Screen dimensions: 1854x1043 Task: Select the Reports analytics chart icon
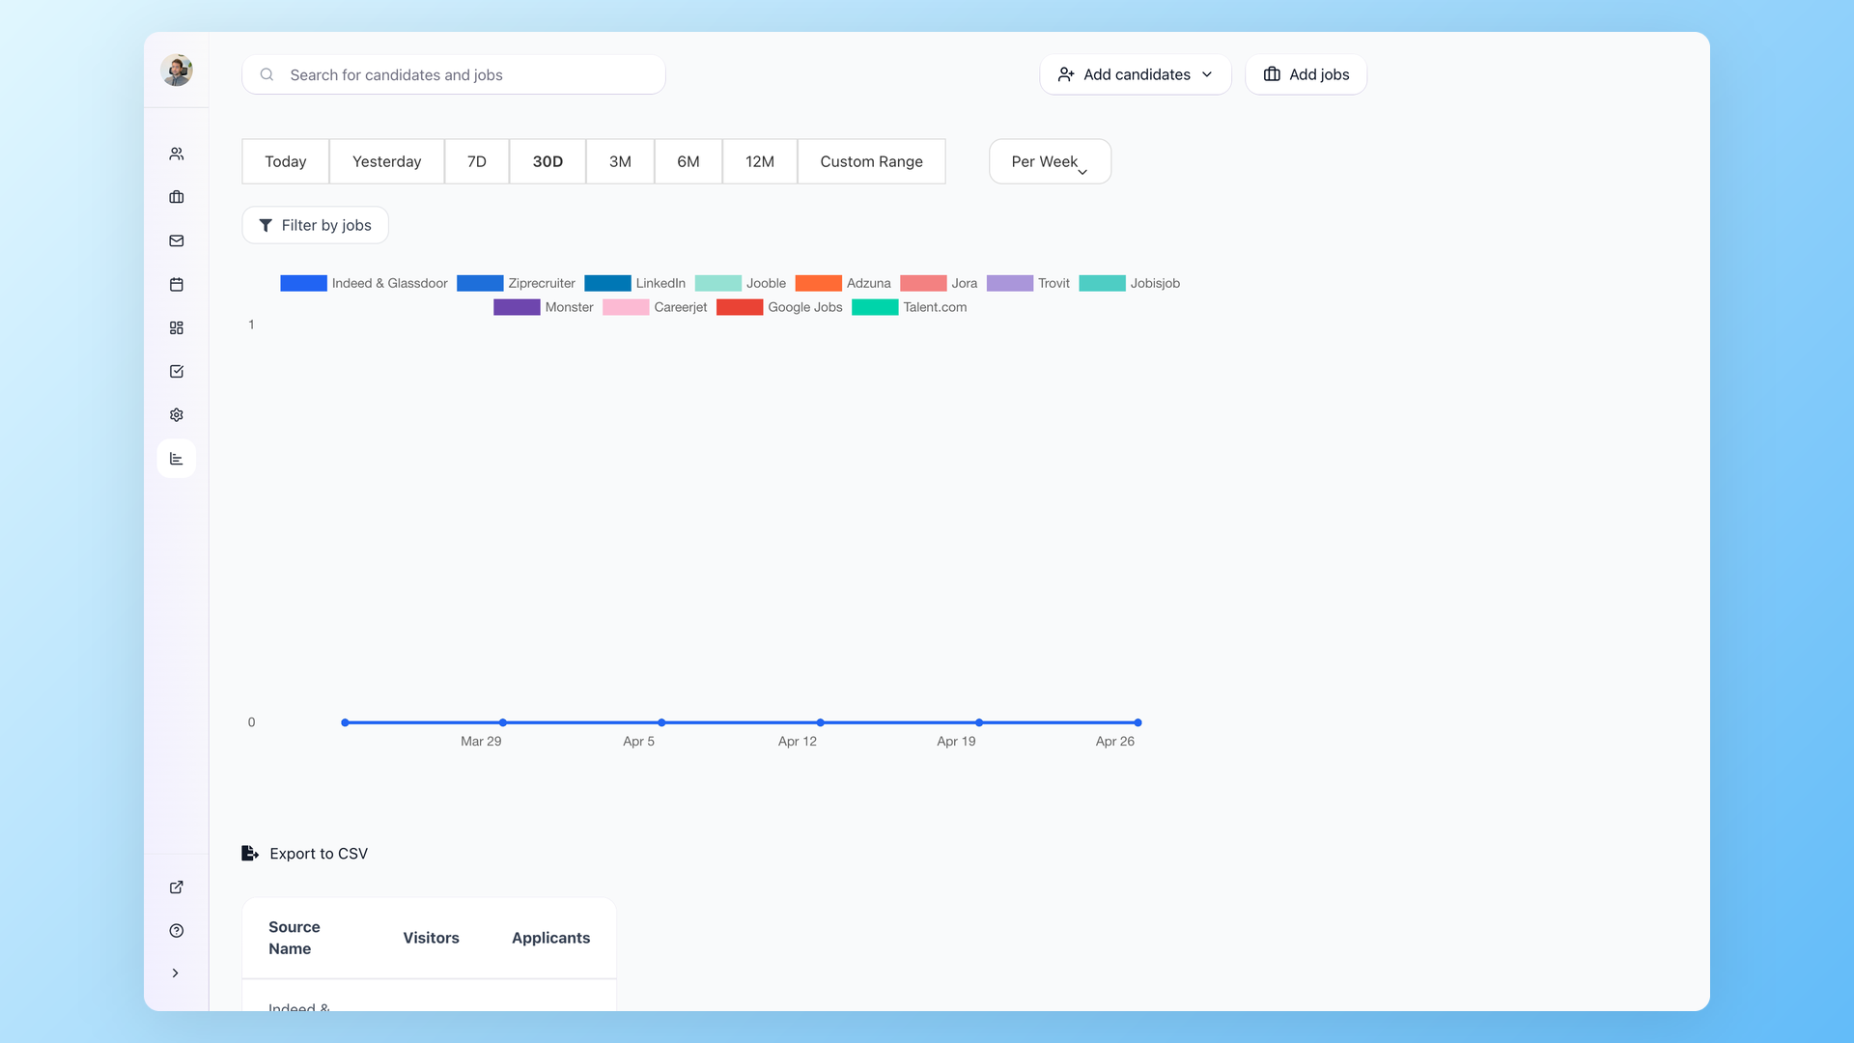[176, 458]
